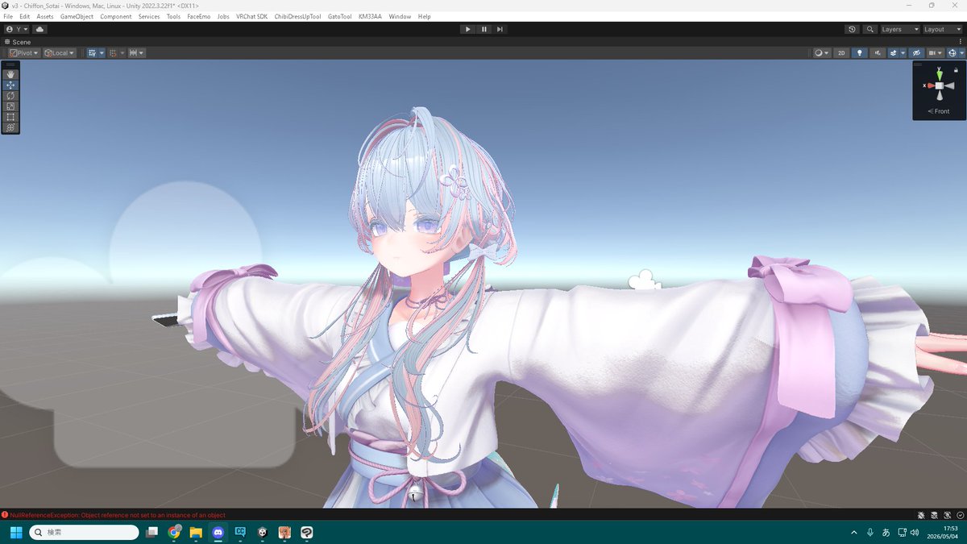Click the grey bottom gizmo cone

pyautogui.click(x=940, y=96)
